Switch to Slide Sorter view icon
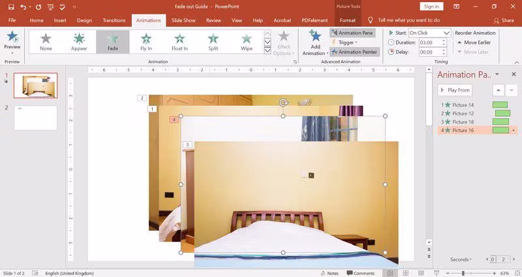The image size is (522, 277). [405, 273]
